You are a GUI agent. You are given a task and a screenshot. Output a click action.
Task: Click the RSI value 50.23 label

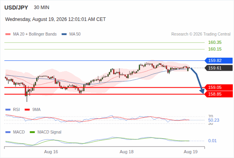coord(214,120)
